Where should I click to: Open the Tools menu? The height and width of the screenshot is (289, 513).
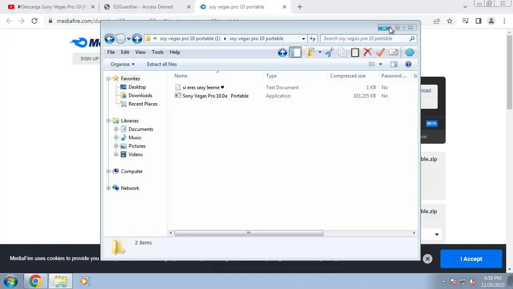(158, 52)
